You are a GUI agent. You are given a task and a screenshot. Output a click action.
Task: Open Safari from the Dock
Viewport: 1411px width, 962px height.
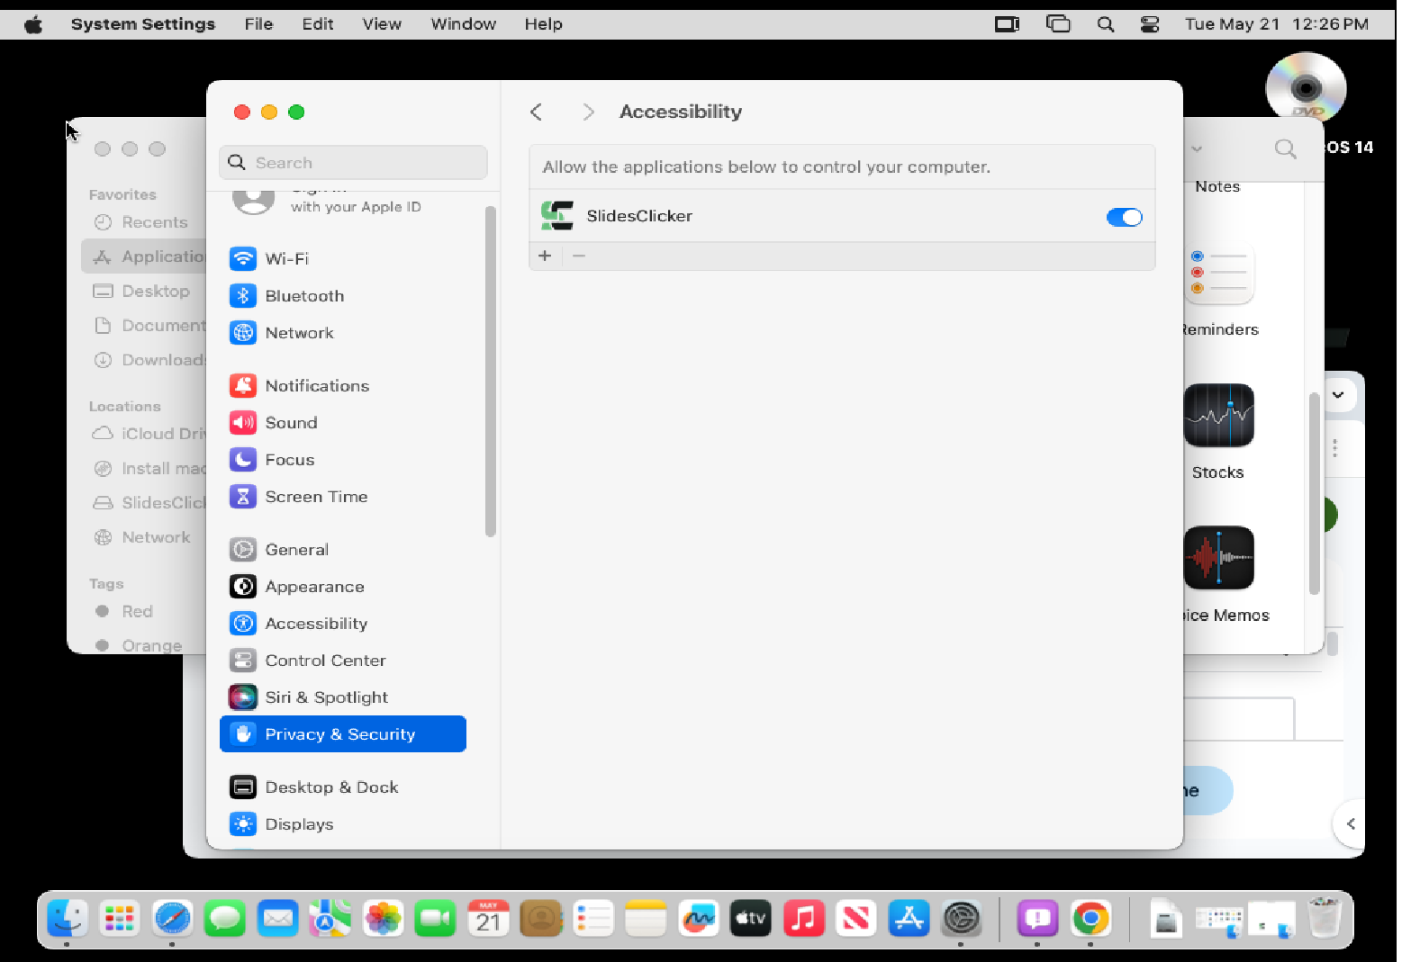pos(172,918)
